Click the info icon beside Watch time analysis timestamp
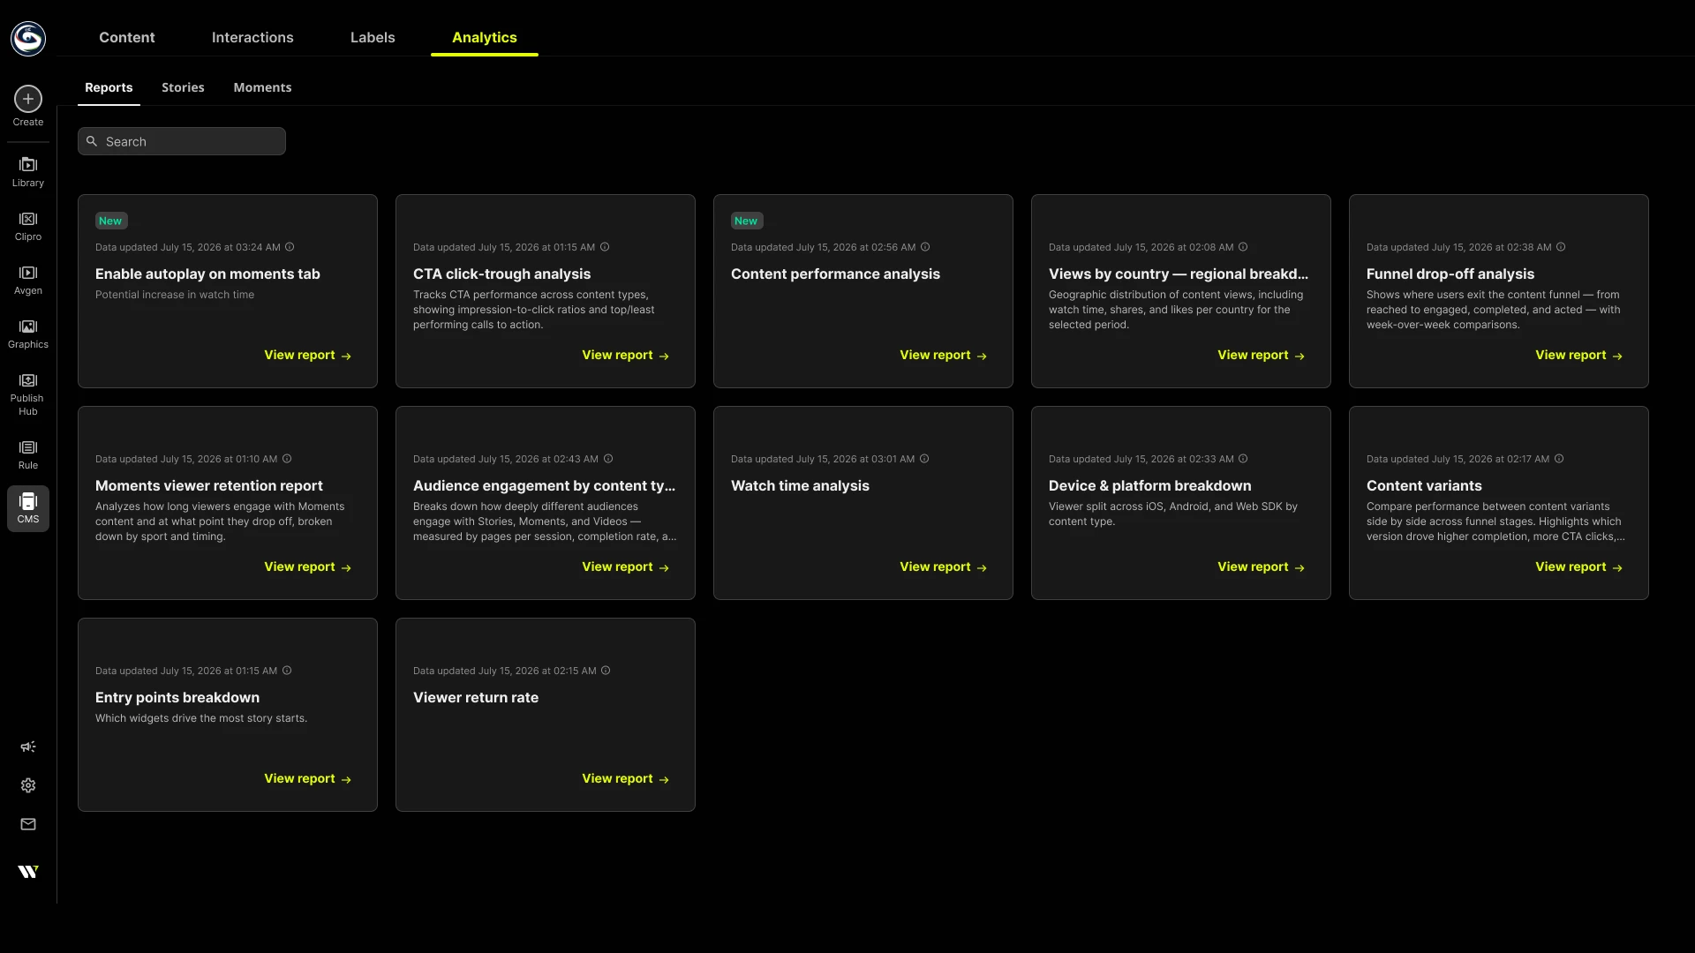Viewport: 1695px width, 953px height. click(x=924, y=459)
